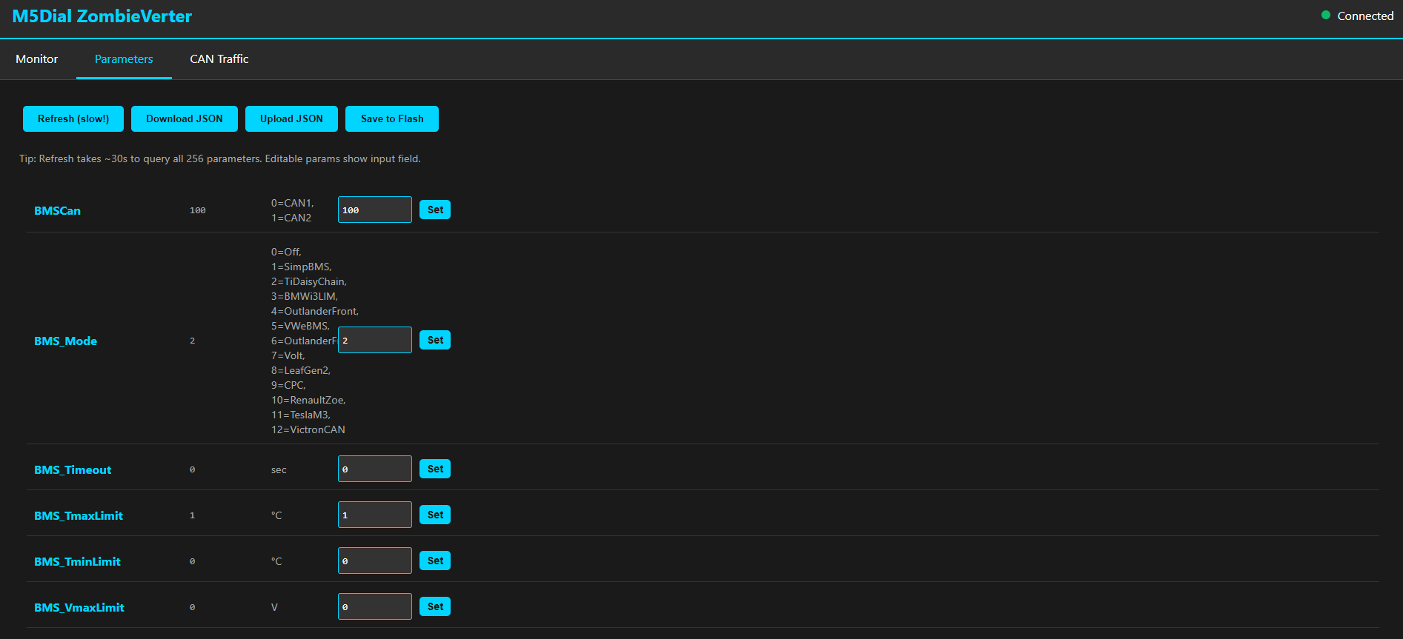Click the M5Dial ZombieVerter title

point(102,16)
